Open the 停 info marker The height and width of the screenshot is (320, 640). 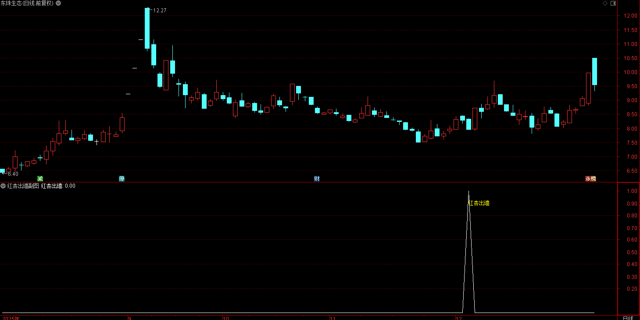[x=122, y=178]
